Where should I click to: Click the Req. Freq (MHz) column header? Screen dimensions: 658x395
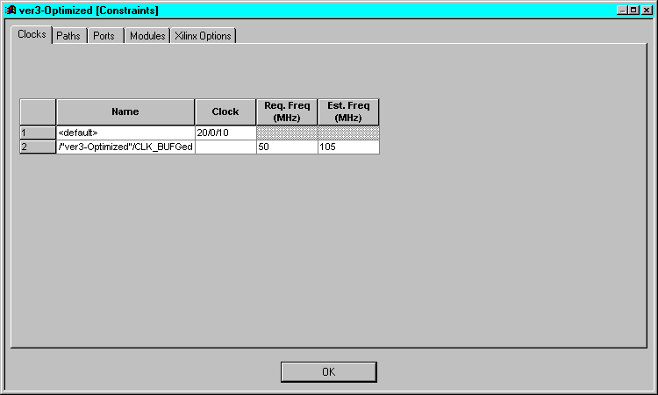tap(287, 111)
